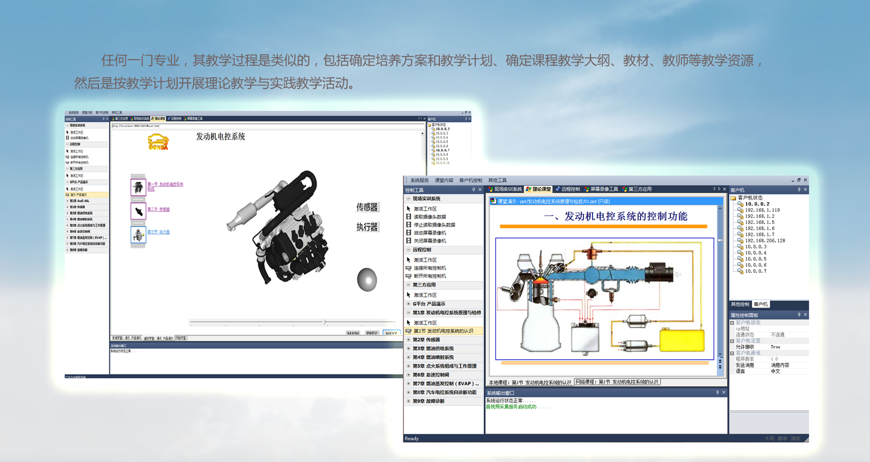The width and height of the screenshot is (870, 462).
Task: Click the 客户机状态 folder icon
Action: coord(733,198)
